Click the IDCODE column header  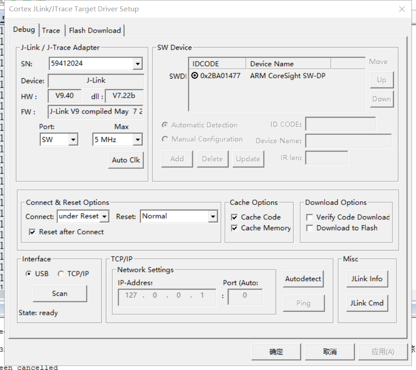217,64
